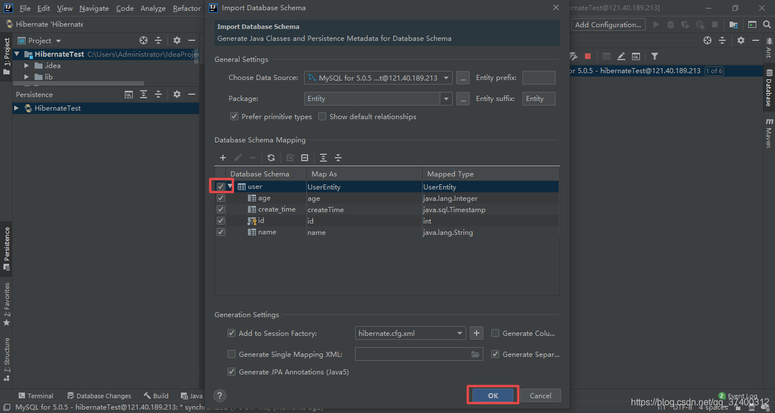
Task: Expand the lib folder
Action: (27, 77)
